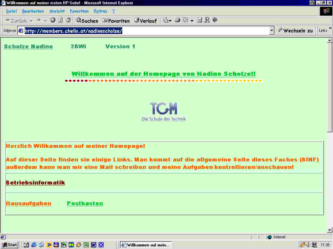Screen dimensions: 333x249
Task: Click the floppy disk quick launch icon
Action: click(56, 245)
